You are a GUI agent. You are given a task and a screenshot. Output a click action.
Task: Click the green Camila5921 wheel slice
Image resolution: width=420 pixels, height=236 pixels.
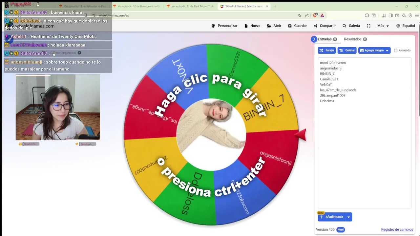235,69
